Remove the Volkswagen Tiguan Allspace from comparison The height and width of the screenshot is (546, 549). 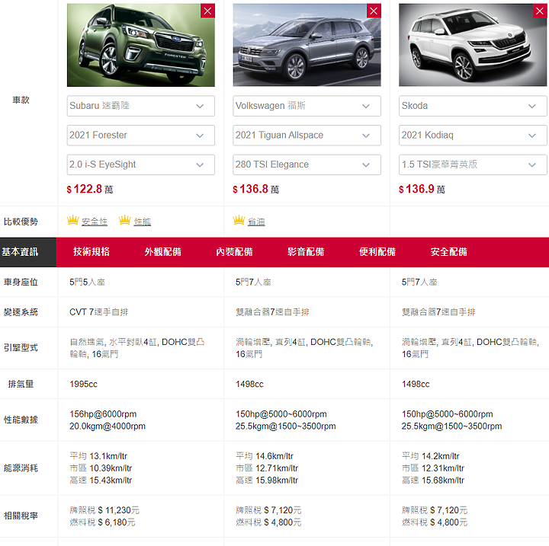point(374,11)
